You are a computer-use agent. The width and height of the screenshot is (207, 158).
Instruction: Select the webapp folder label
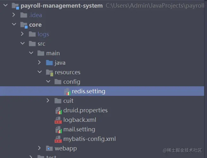(x=66, y=149)
